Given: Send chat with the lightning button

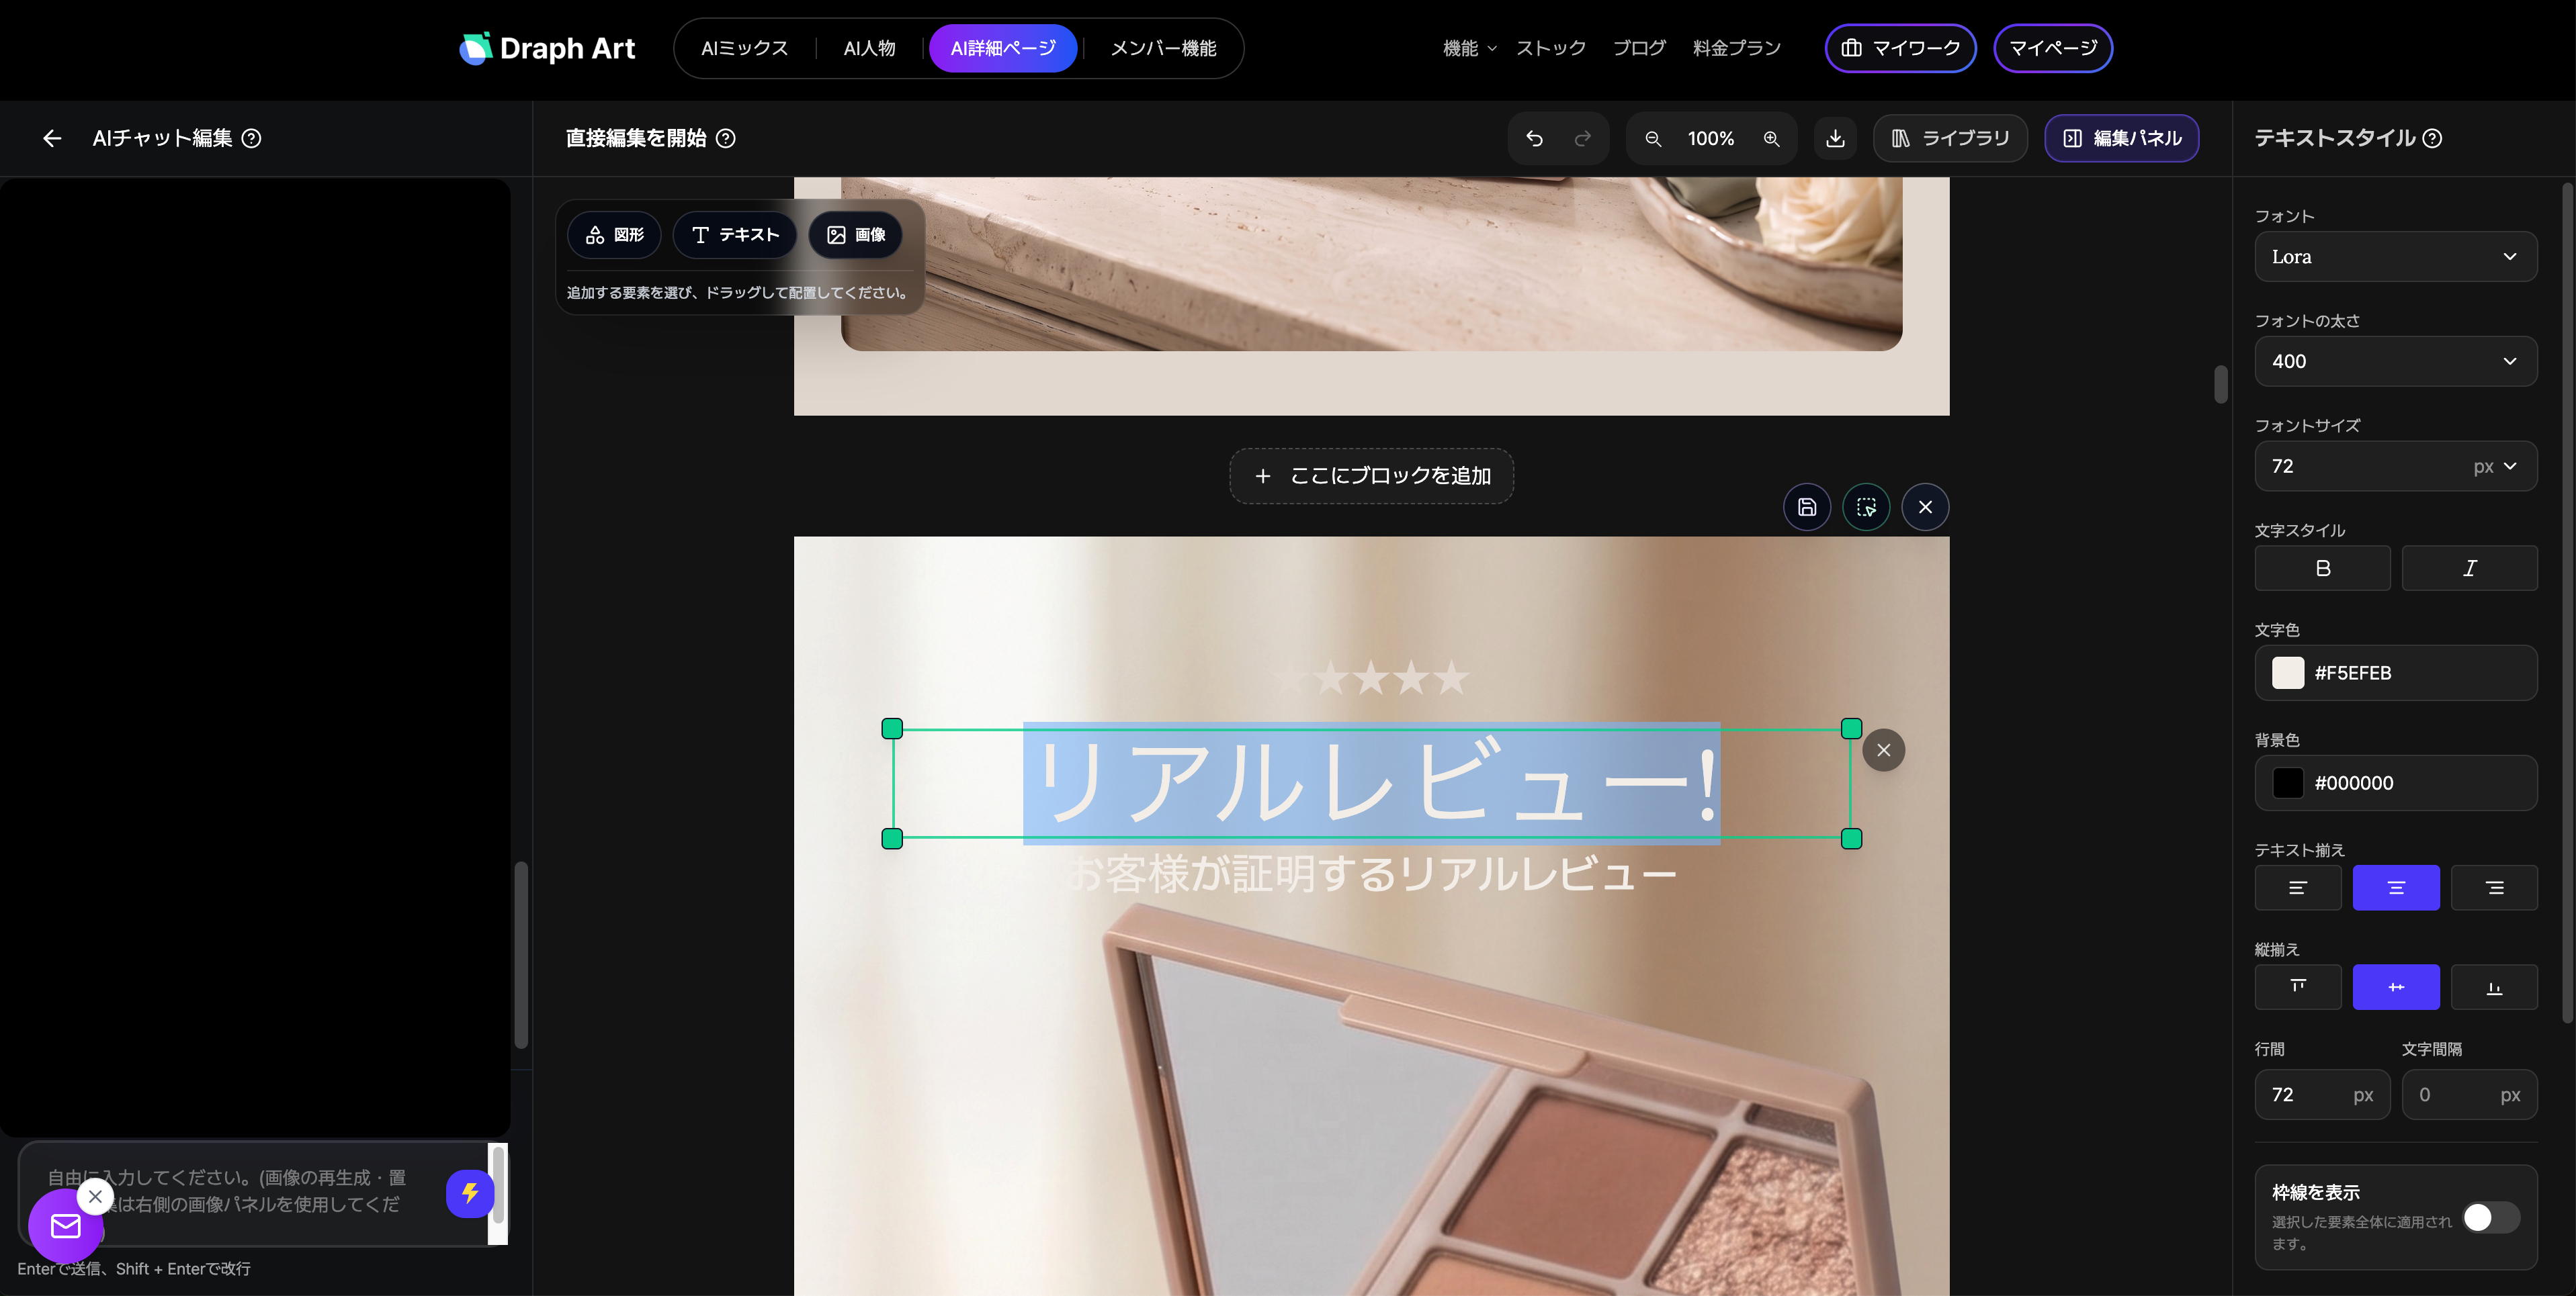Looking at the screenshot, I should 470,1193.
